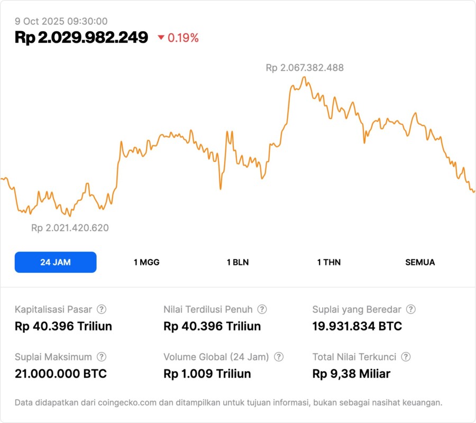Click the chart low label Rp 2.021.420.620

tap(70, 228)
